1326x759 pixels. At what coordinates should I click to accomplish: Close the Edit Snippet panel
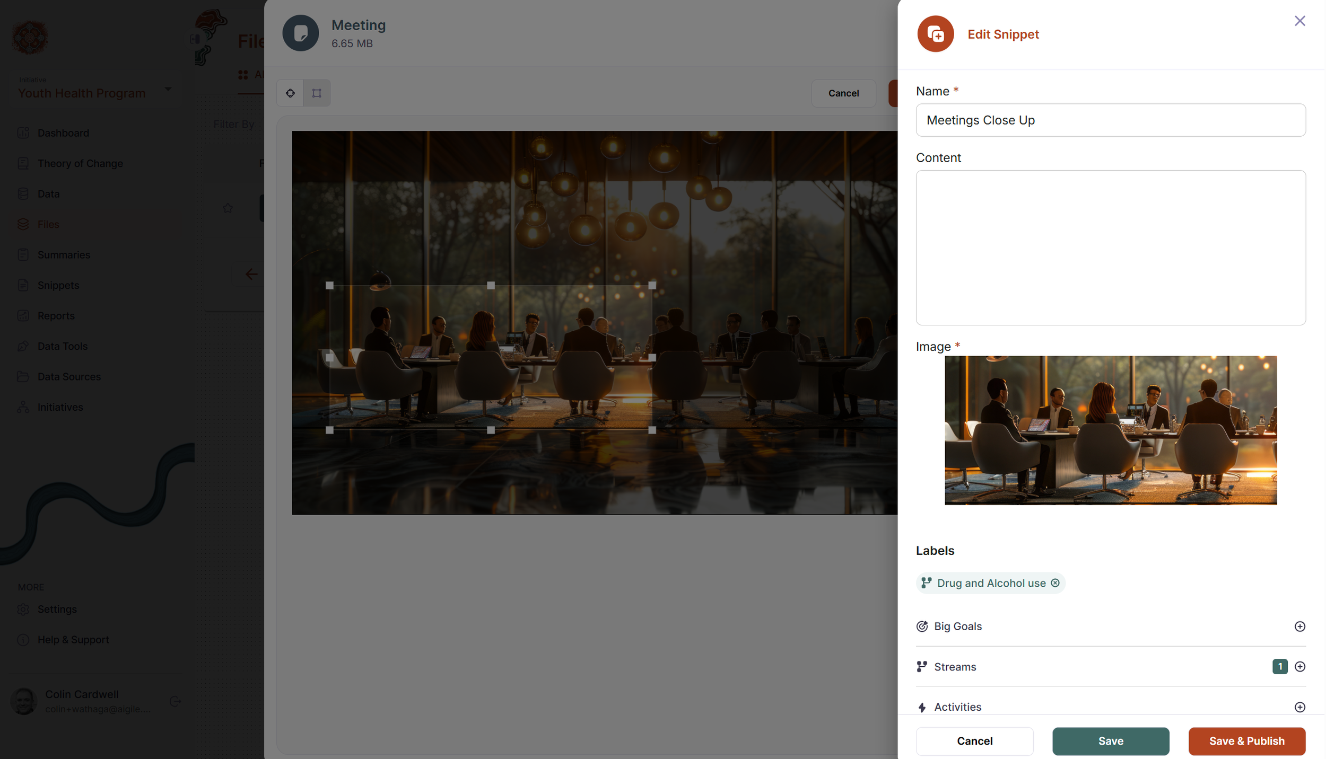(x=1299, y=21)
